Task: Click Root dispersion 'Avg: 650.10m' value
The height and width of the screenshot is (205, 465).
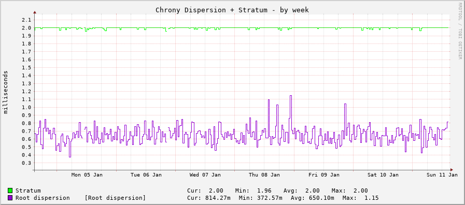Action: 313,198
